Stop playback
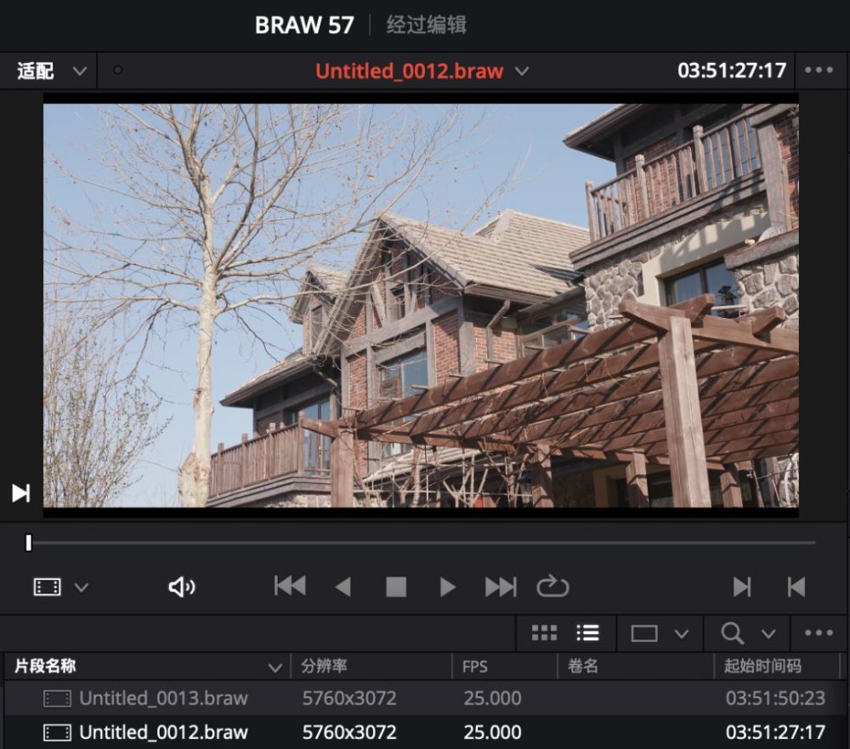The width and height of the screenshot is (850, 749). click(396, 587)
